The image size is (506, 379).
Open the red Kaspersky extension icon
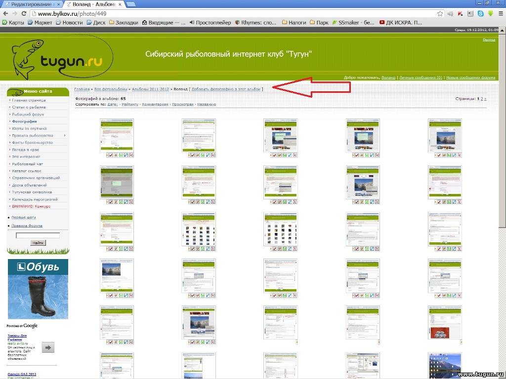(x=460, y=13)
